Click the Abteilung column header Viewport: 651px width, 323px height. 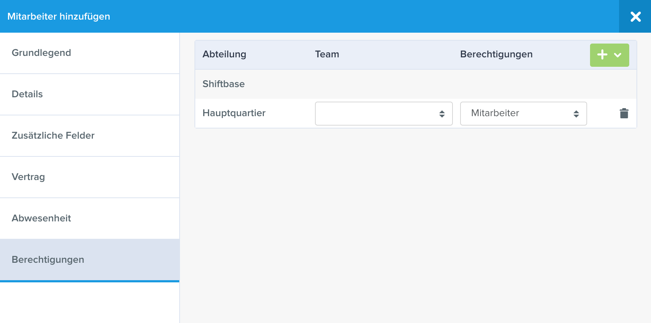[x=224, y=54]
